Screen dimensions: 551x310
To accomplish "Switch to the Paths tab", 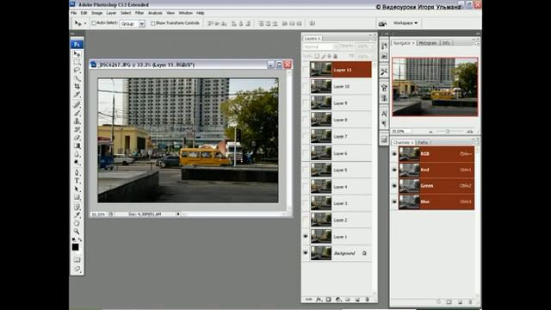I will point(423,142).
